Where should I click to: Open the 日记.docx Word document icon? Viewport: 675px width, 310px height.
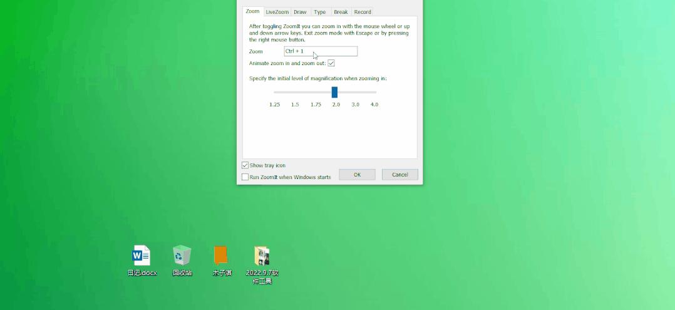142,256
